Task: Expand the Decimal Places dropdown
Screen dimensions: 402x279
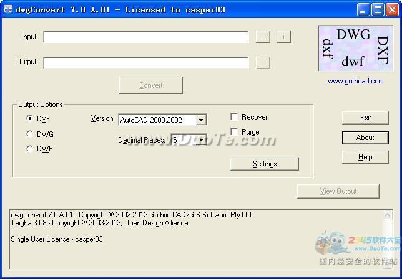Action: tap(201, 140)
